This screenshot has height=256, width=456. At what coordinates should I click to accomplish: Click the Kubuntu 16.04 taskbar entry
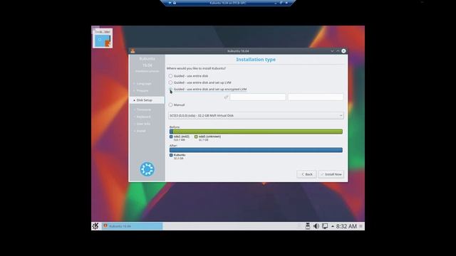point(132,226)
